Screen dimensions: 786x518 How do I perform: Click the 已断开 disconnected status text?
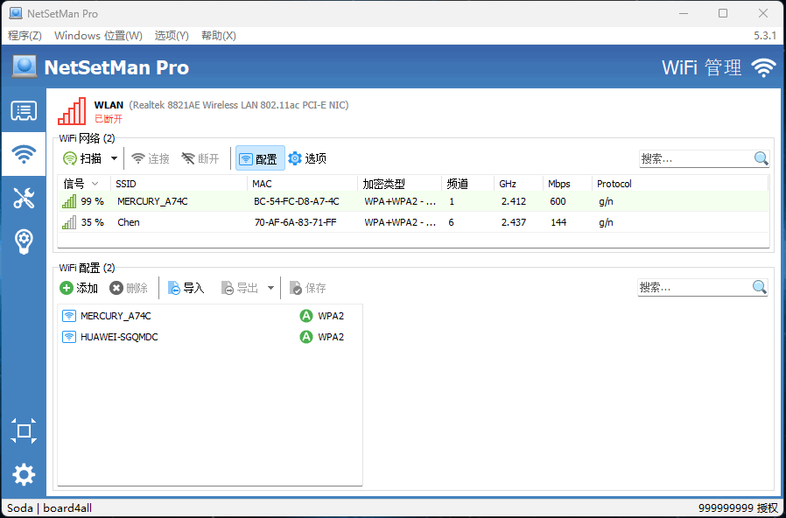click(109, 119)
